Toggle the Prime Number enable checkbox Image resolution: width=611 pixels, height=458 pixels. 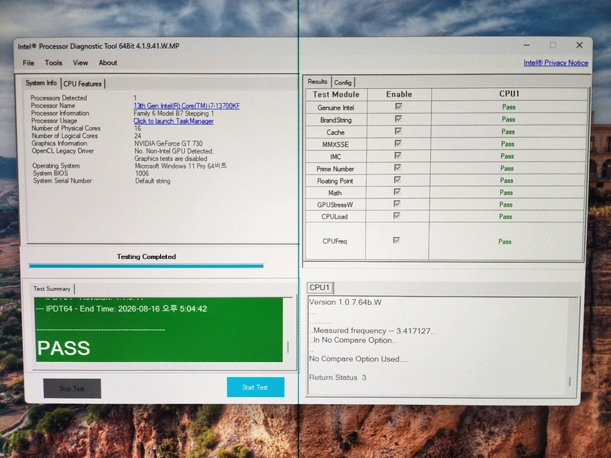coord(398,167)
